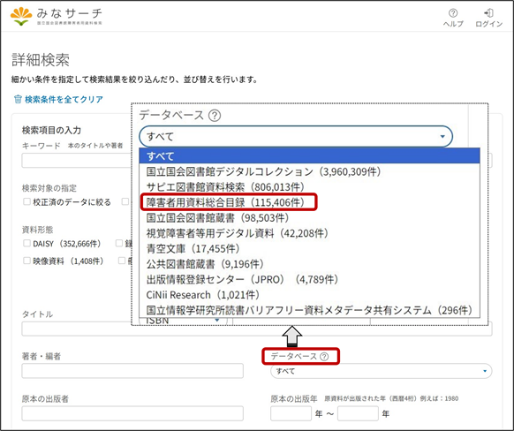
Task: Select 国立国会図書館蔵書 (98,503件) option
Action: tap(309, 217)
